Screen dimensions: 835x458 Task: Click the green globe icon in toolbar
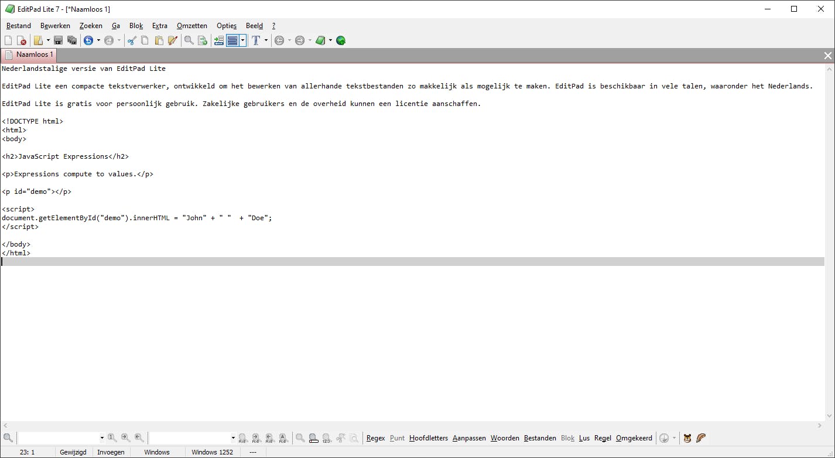(x=341, y=40)
